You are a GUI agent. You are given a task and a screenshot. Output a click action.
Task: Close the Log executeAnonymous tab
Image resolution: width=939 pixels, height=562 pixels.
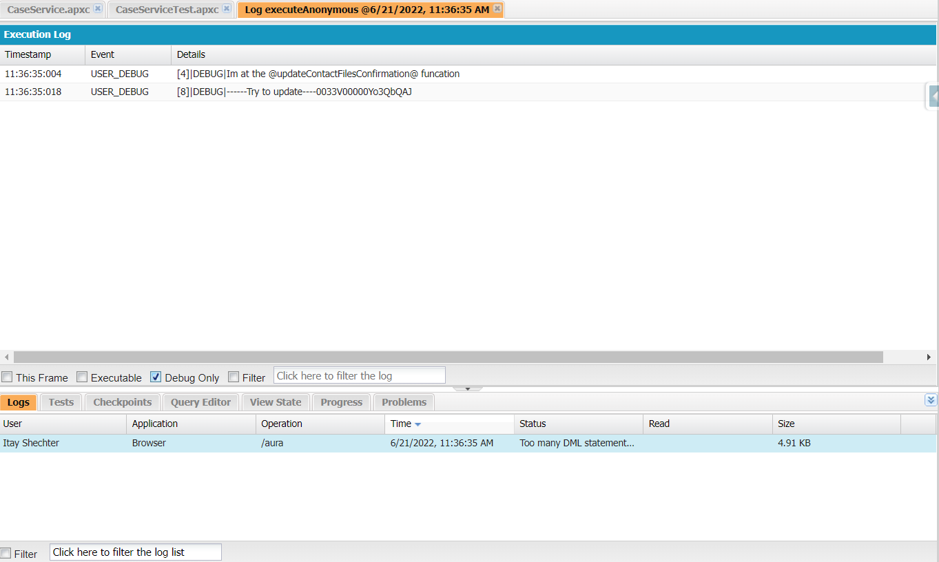[x=497, y=9]
